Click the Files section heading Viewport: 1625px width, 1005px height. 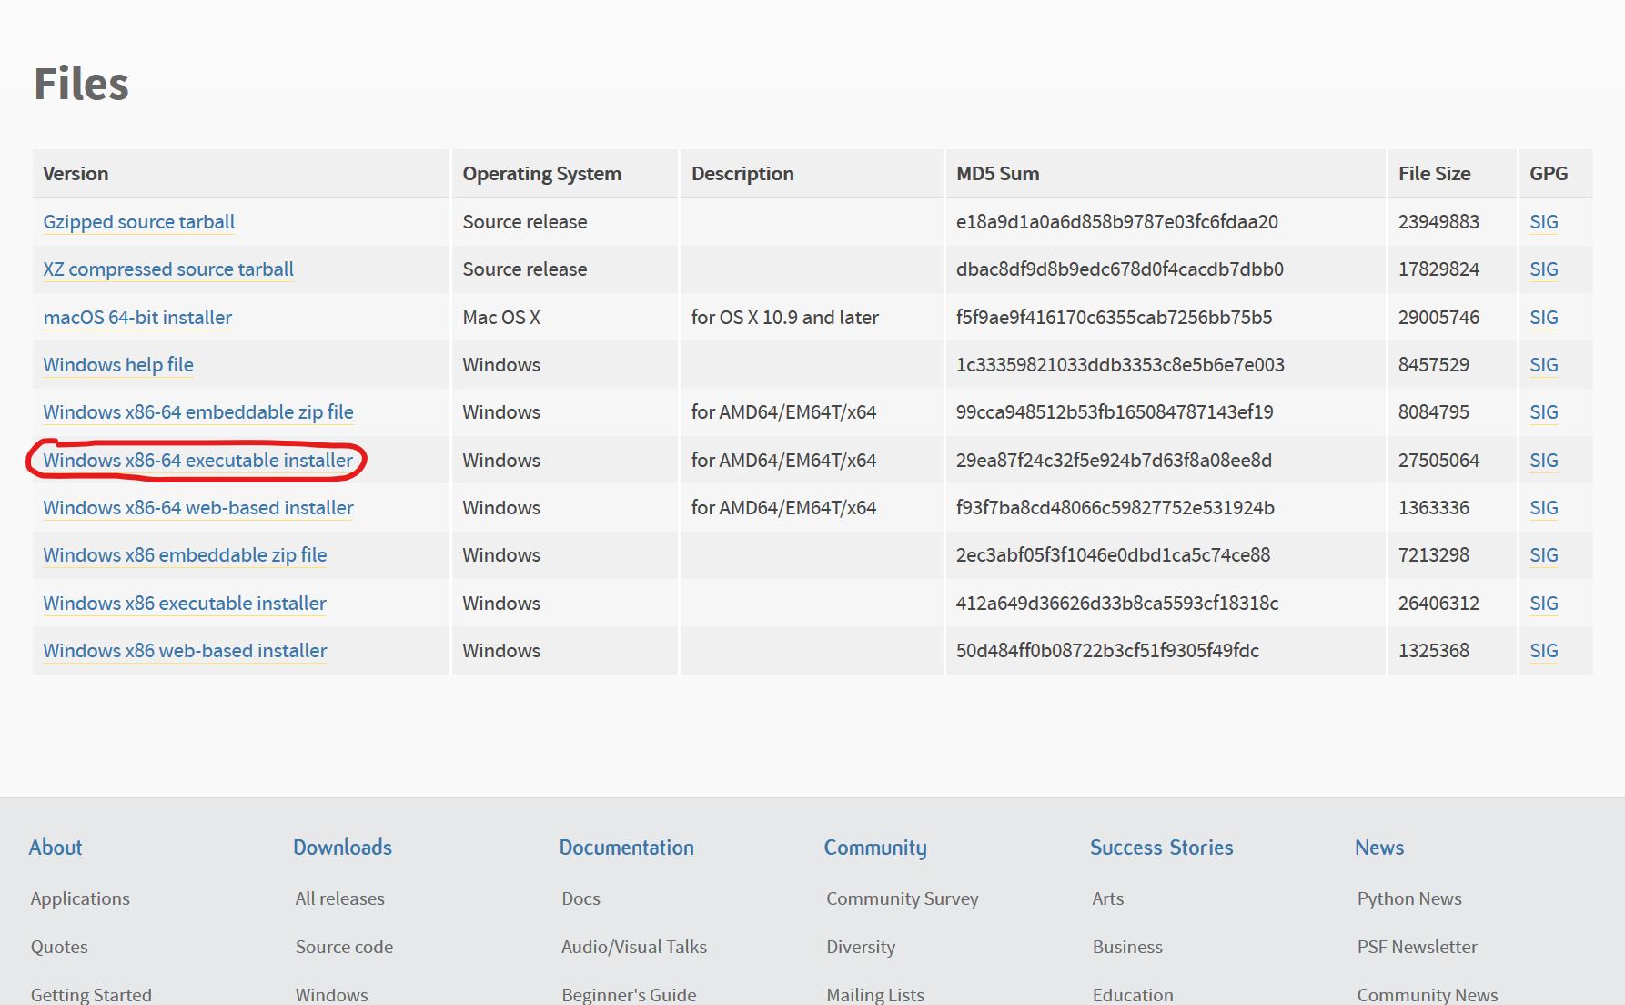point(82,84)
